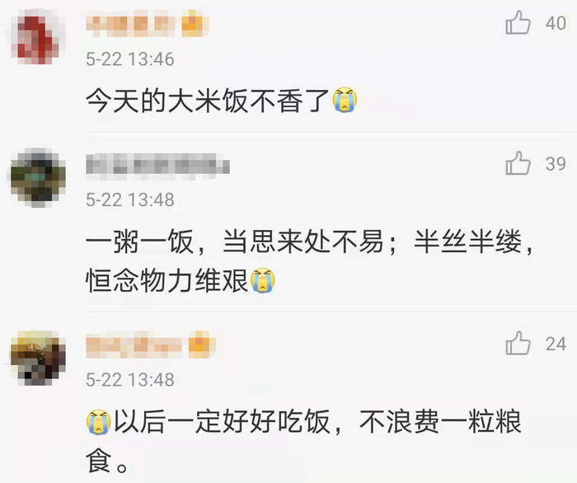This screenshot has width=577, height=483.
Task: Click the like count 40
Action: [x=556, y=23]
